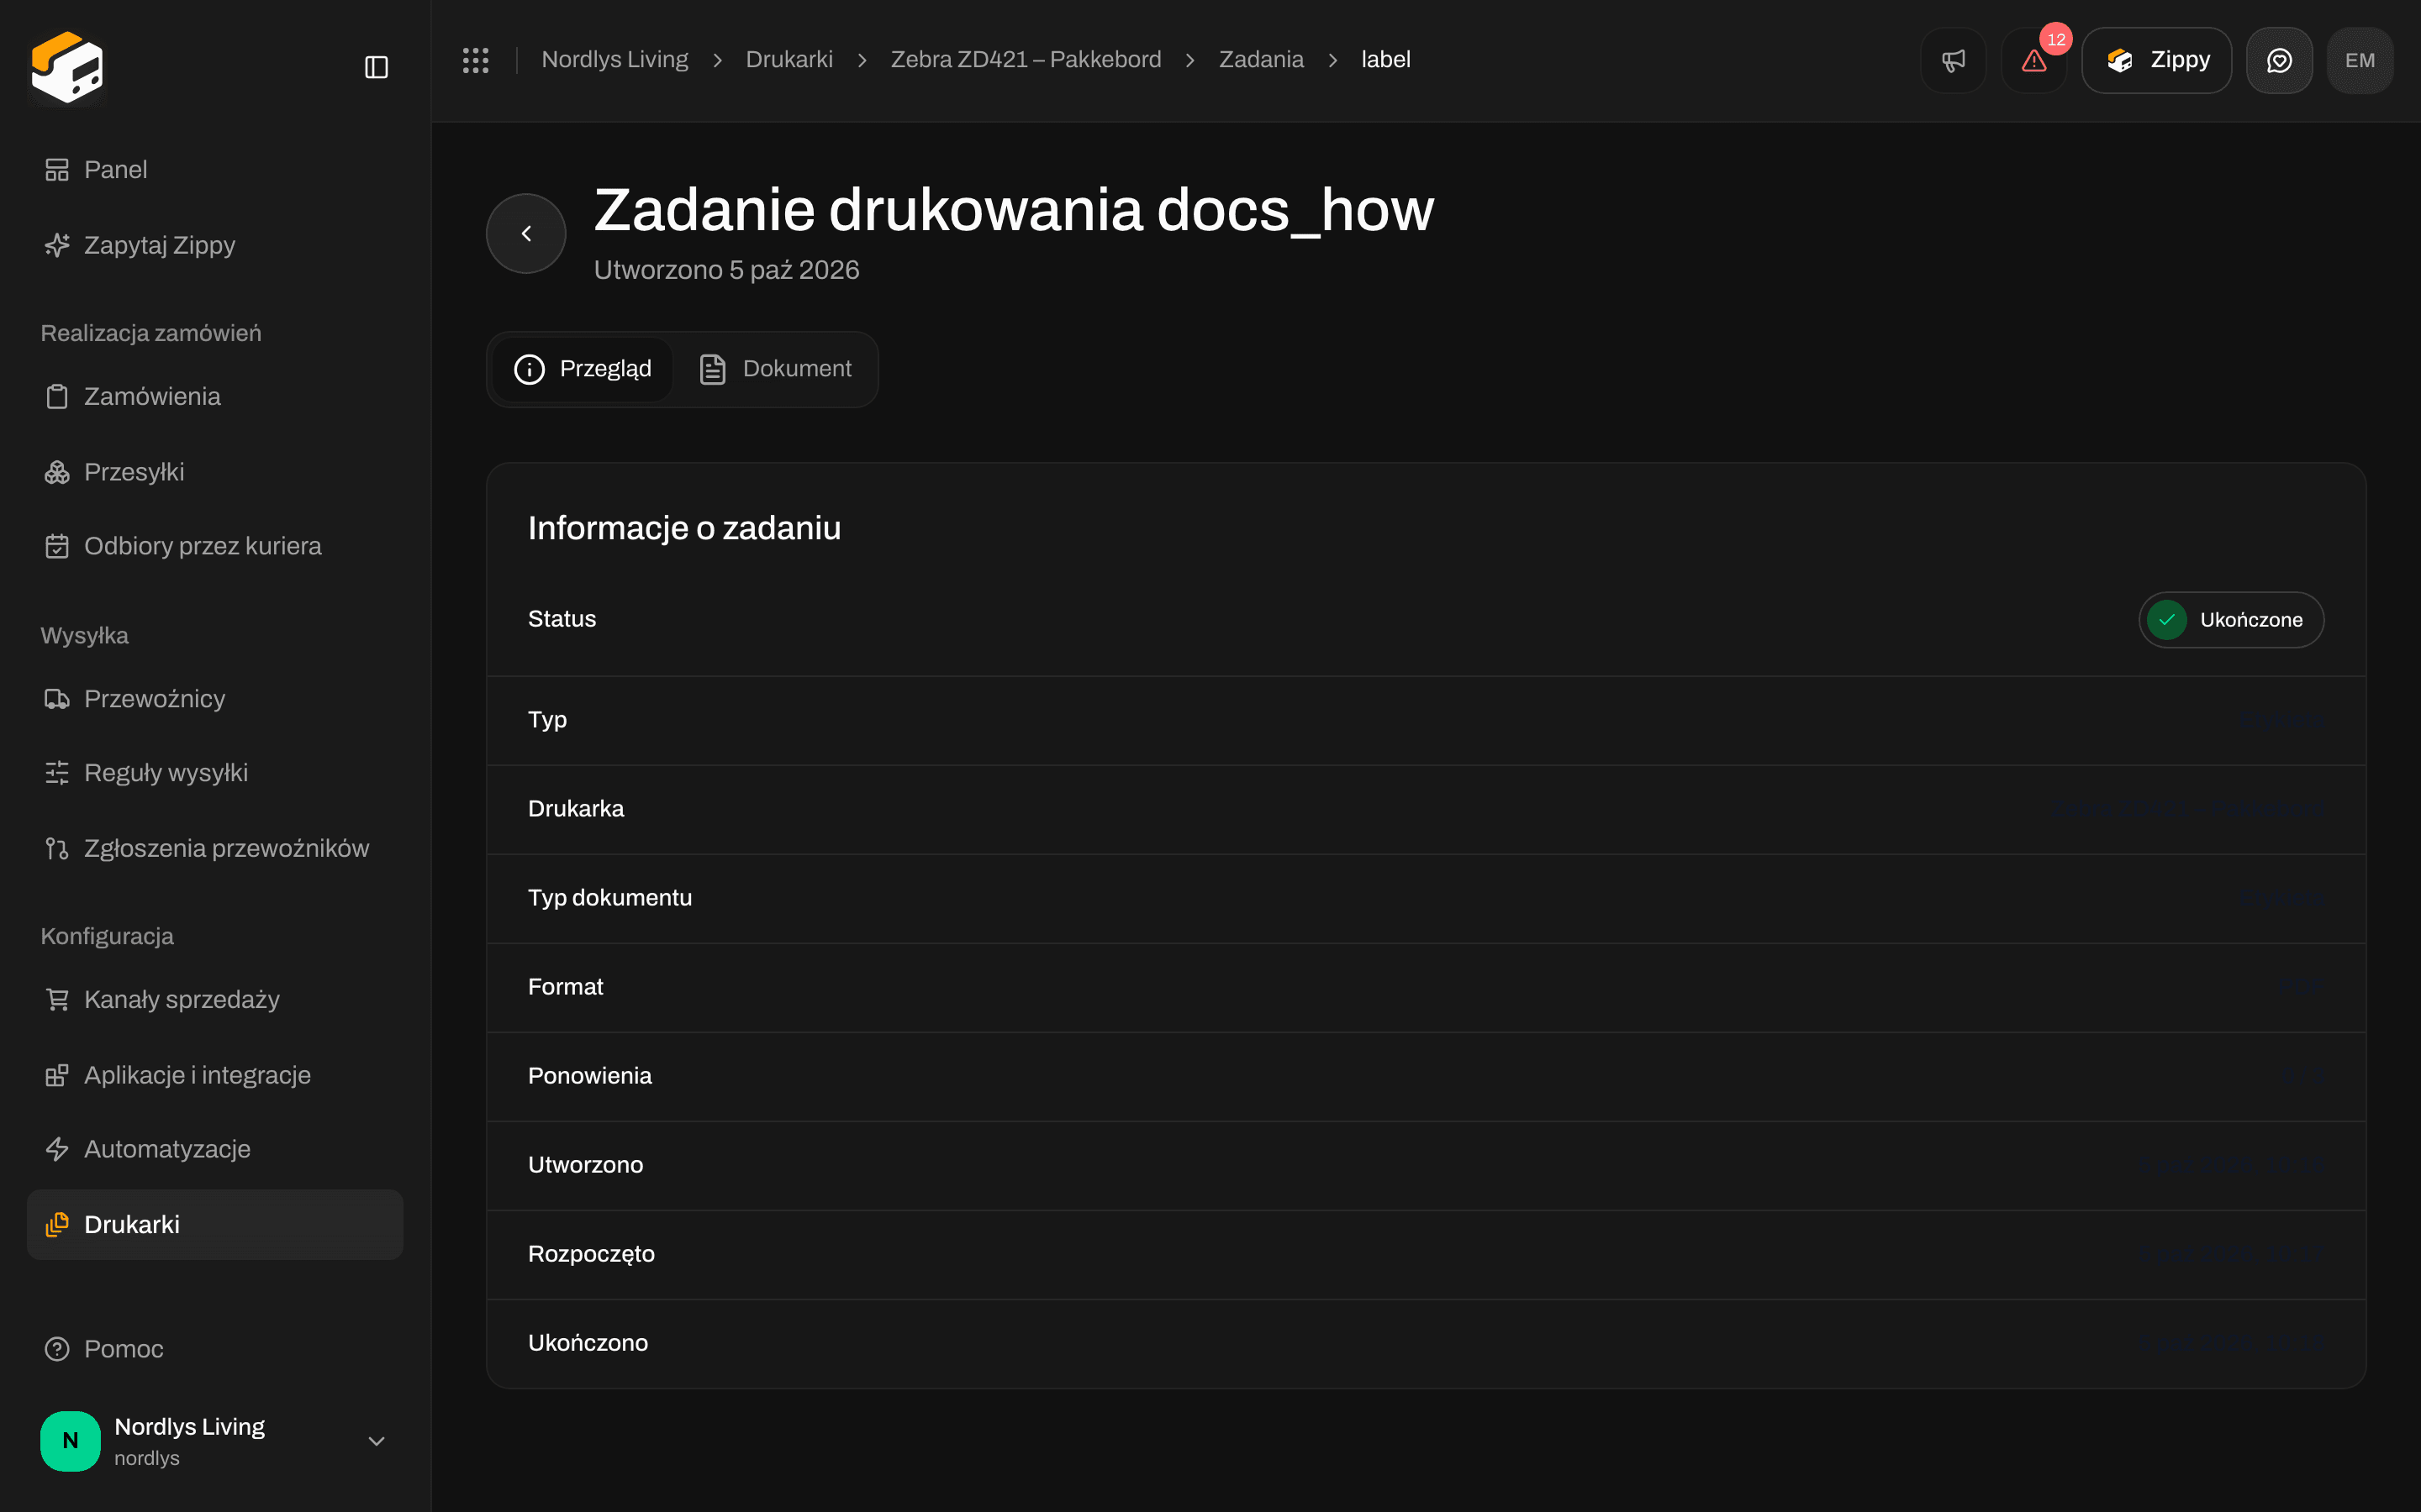Click the Format row label

tap(565, 987)
